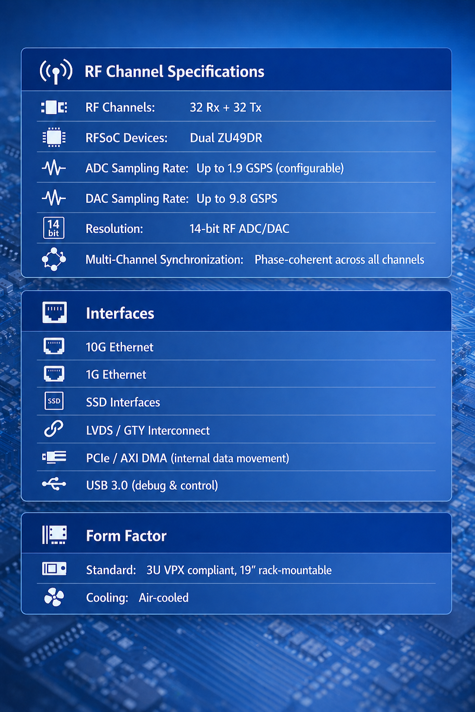This screenshot has width=475, height=712.
Task: Click the 3U VPX compliant standard text
Action: click(239, 570)
